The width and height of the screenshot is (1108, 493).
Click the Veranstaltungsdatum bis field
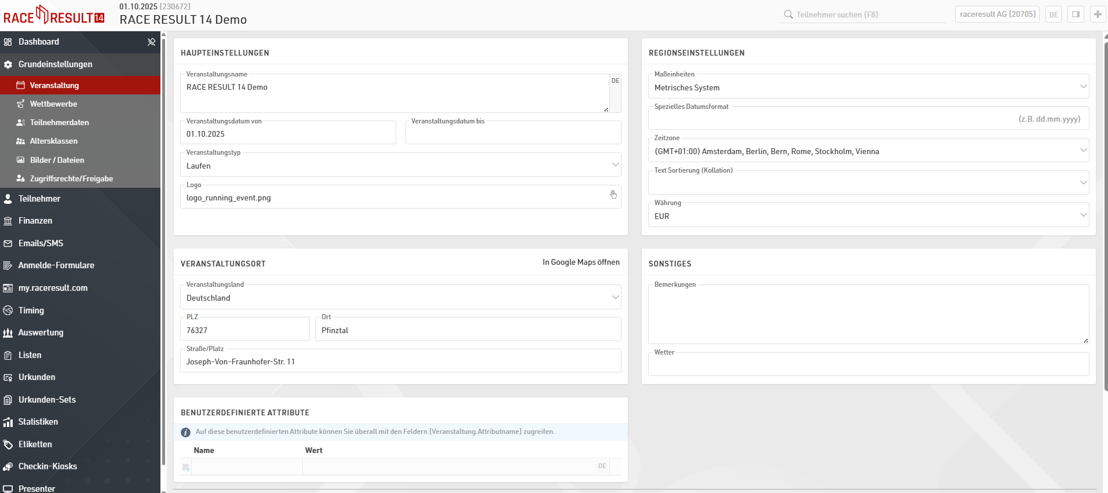[x=513, y=134]
